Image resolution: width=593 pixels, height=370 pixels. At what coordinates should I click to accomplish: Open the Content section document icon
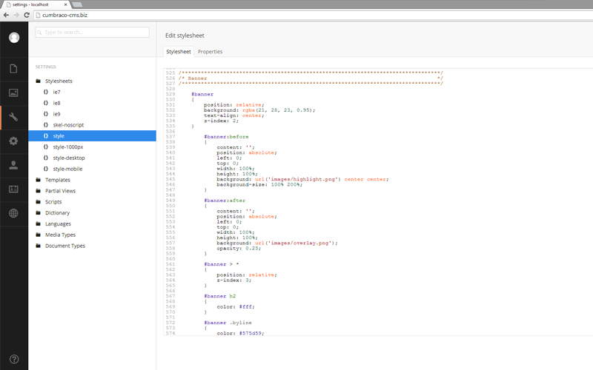[13, 69]
